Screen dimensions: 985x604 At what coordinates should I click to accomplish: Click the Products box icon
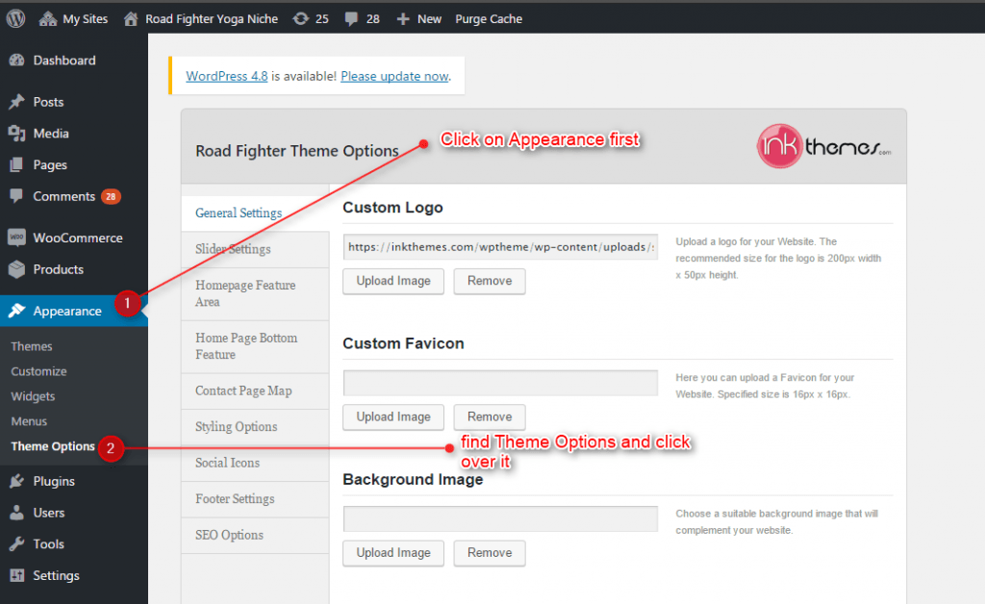(x=17, y=269)
